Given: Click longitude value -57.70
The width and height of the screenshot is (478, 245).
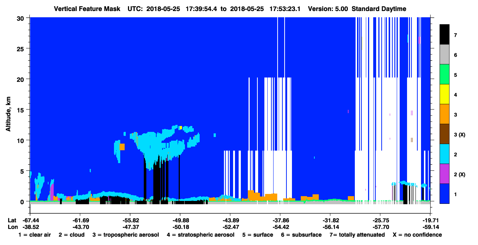Looking at the screenshot, I should point(380,227).
